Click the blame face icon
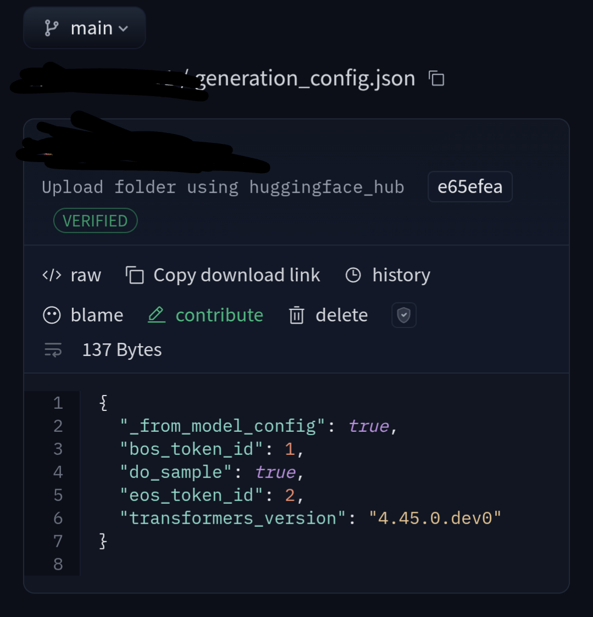The image size is (593, 617). pos(52,315)
